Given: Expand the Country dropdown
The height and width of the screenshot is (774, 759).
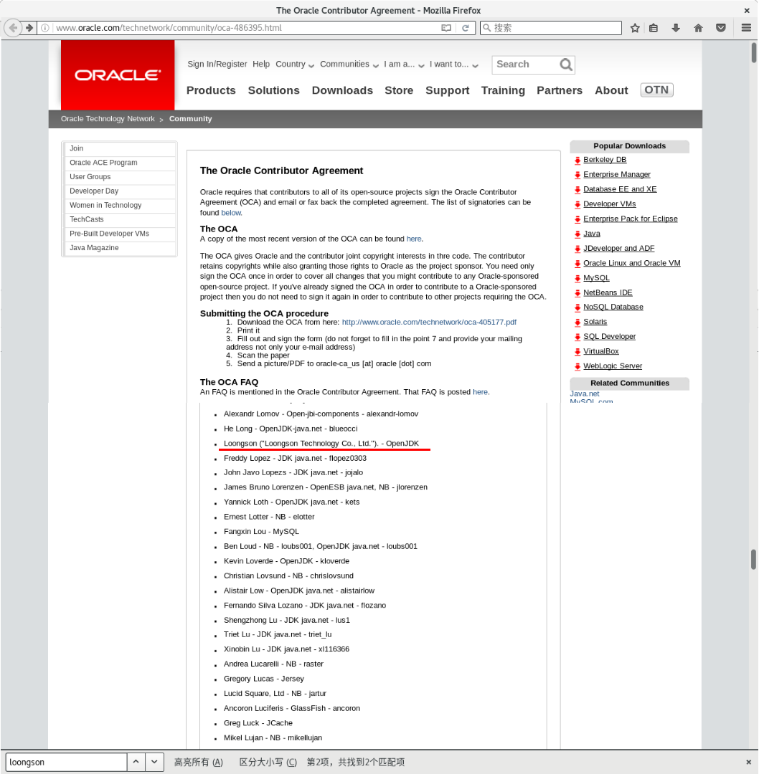Looking at the screenshot, I should coord(295,64).
